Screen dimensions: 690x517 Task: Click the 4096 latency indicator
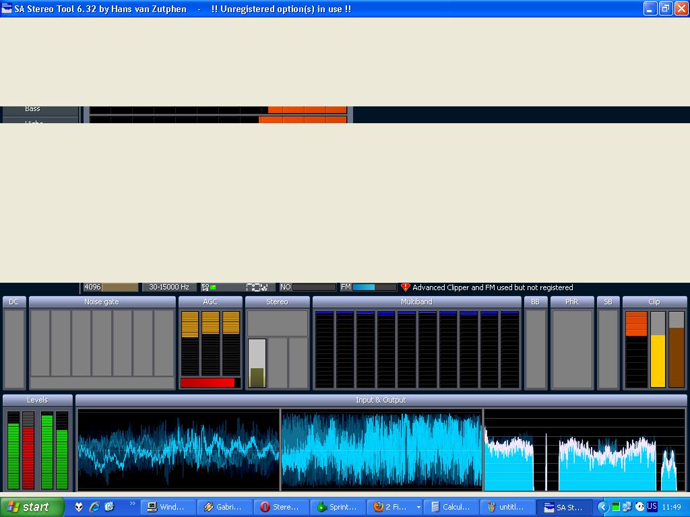coord(111,287)
